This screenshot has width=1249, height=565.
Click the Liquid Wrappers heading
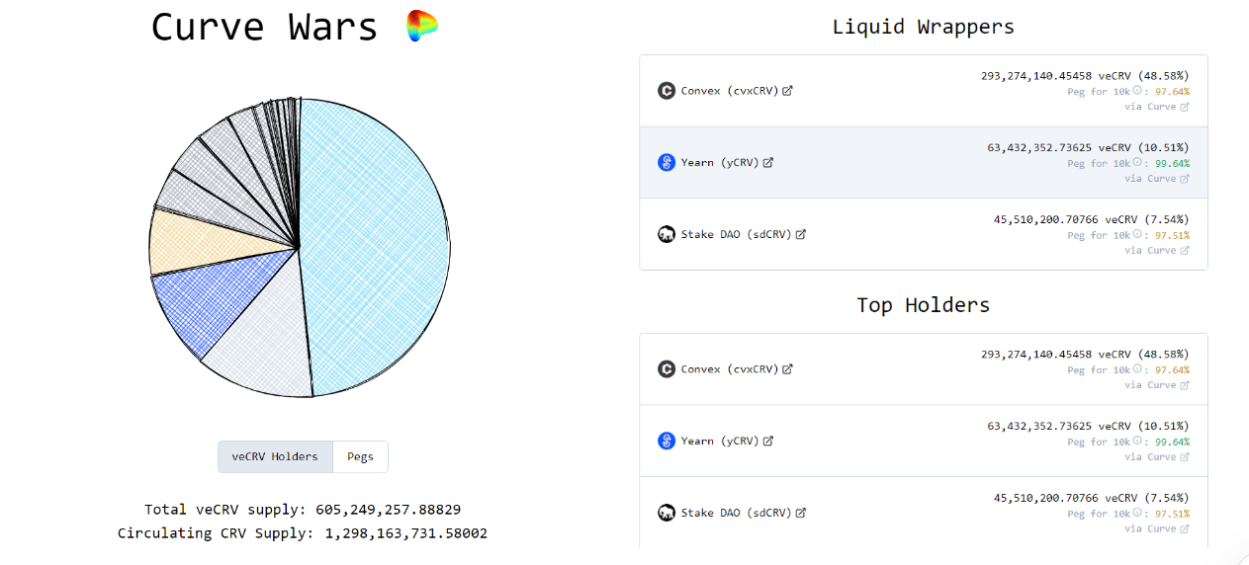923,27
